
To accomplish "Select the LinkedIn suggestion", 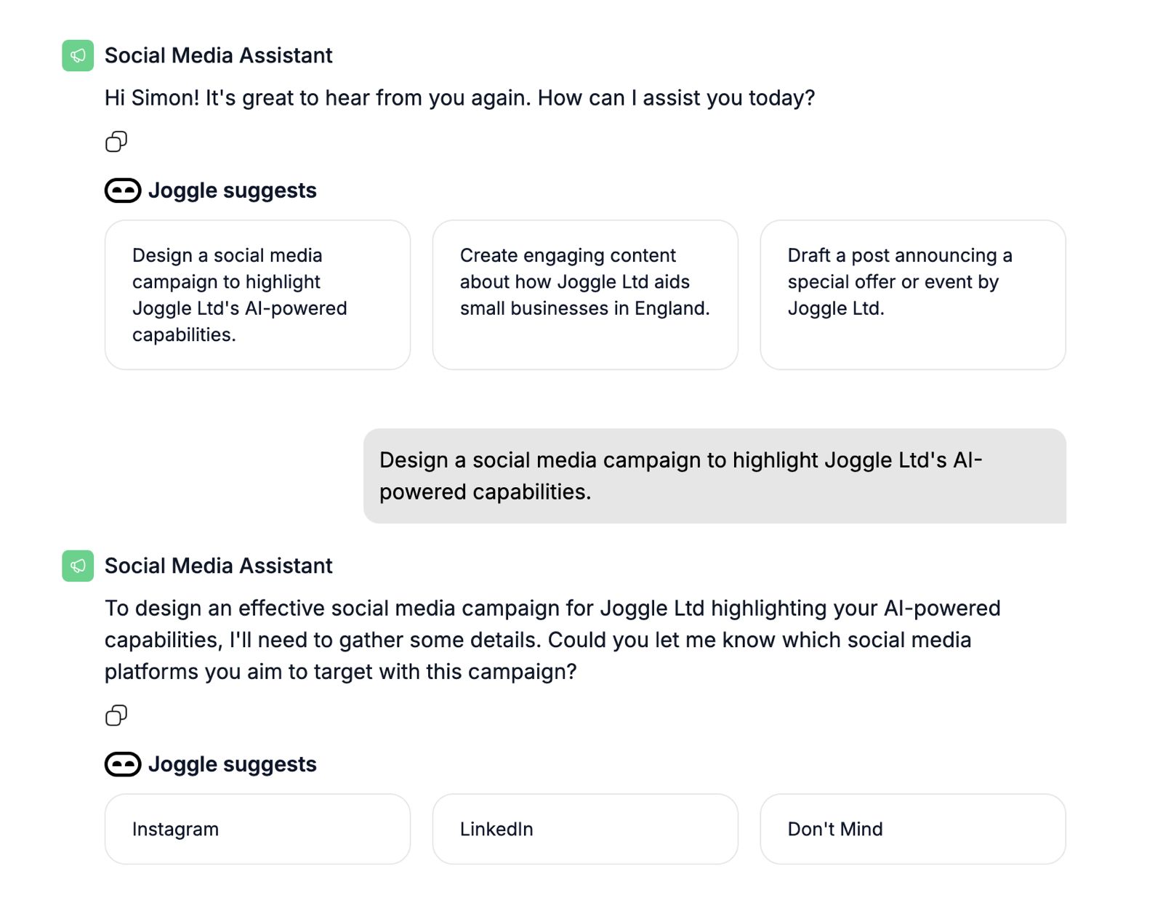I will click(x=585, y=829).
